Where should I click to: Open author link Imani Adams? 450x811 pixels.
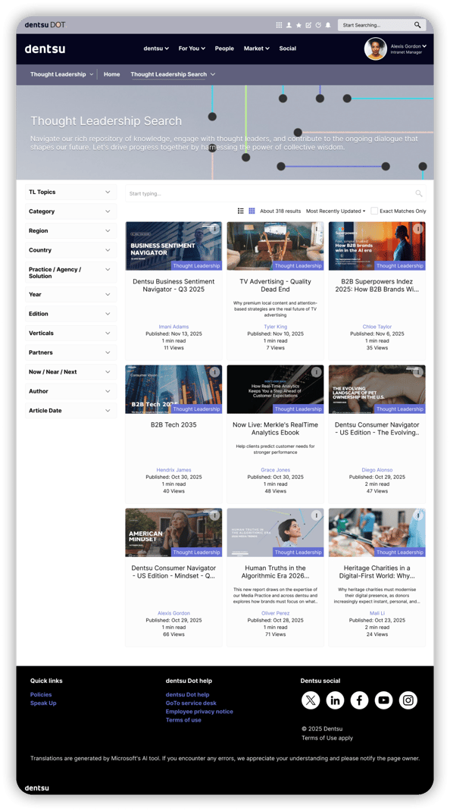[173, 327]
